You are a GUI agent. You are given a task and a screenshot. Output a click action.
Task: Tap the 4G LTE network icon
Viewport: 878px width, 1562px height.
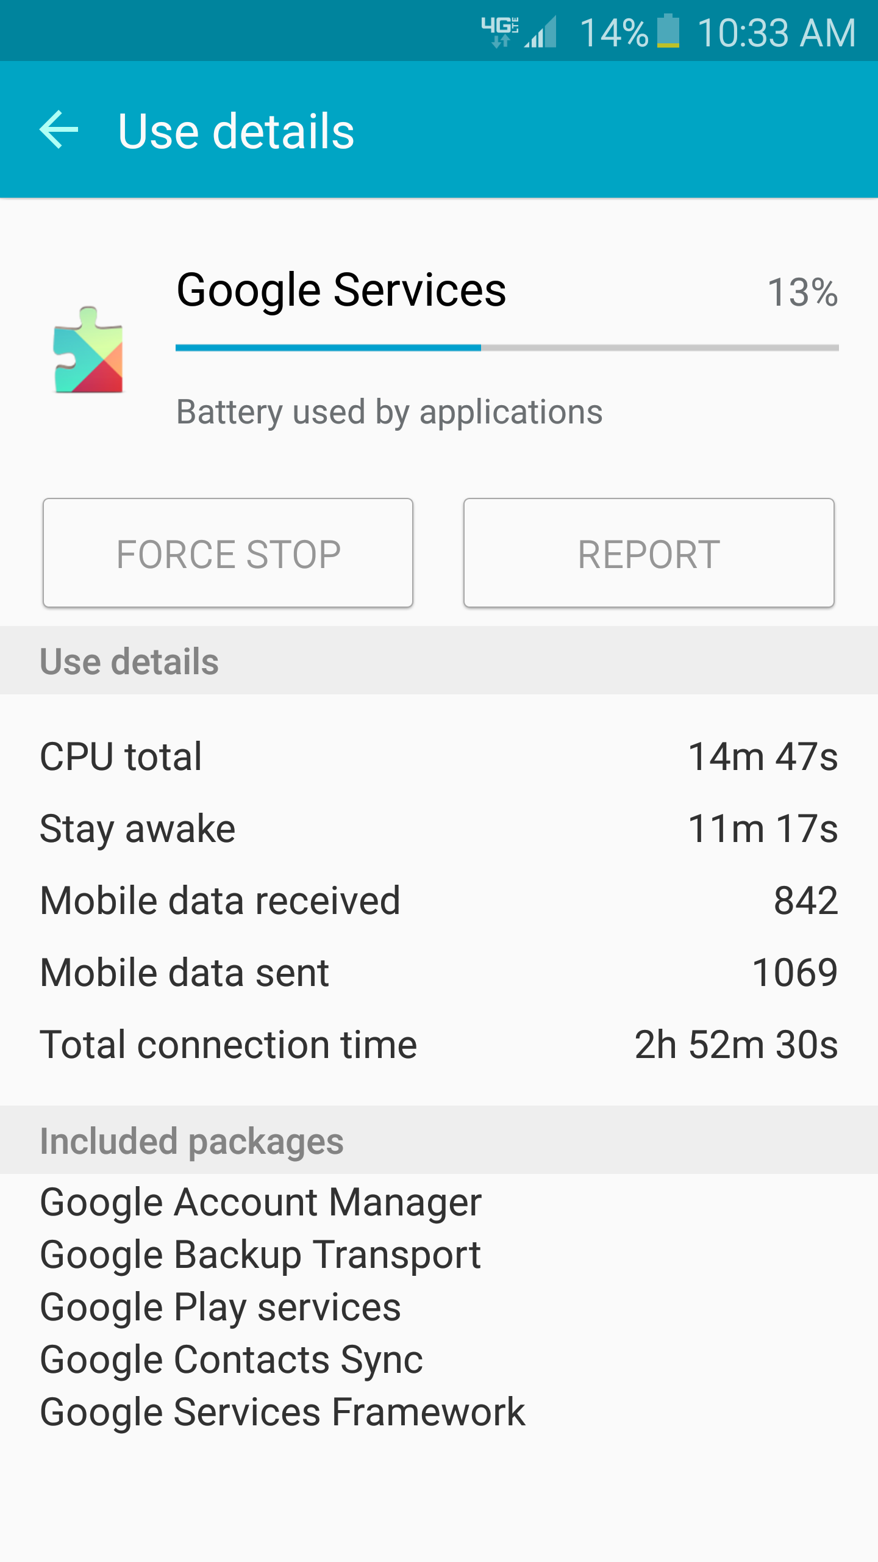coord(500,32)
